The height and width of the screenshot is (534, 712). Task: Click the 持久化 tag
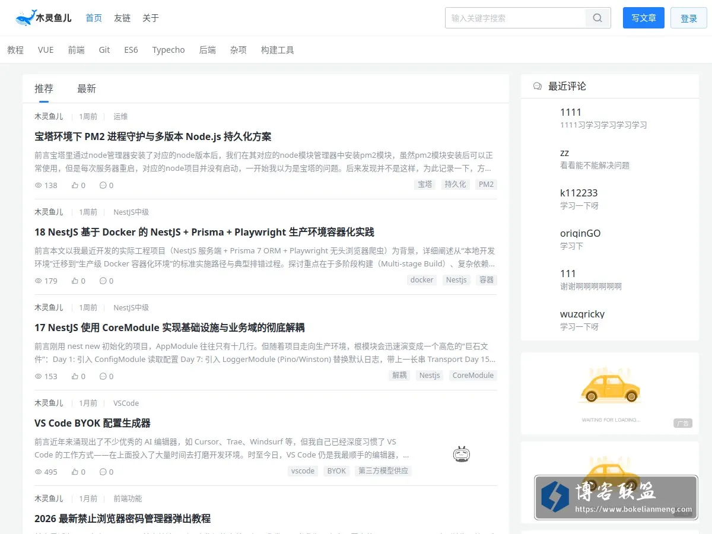click(456, 185)
